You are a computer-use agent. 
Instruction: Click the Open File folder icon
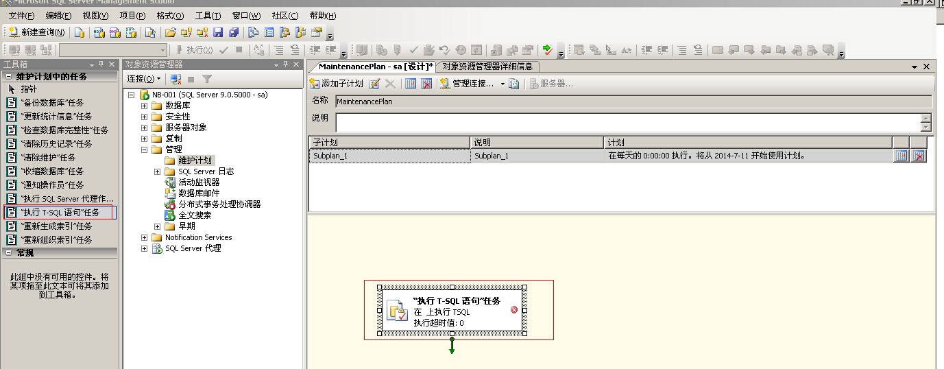tap(170, 32)
